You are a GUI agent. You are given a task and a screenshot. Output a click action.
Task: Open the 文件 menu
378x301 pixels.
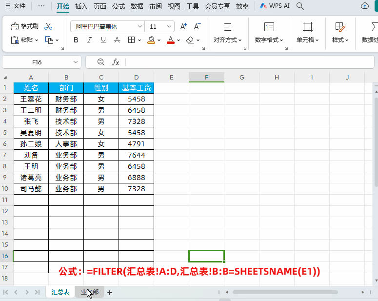[x=15, y=6]
